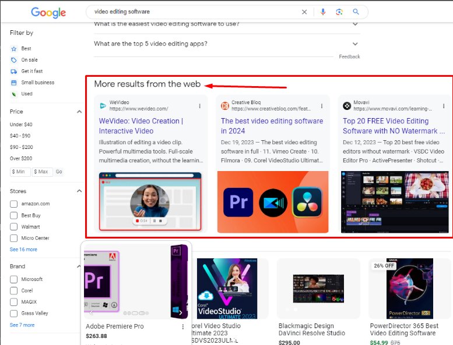Screen dimensions: 453x345
Task: Click the Google logo
Action: (48, 12)
